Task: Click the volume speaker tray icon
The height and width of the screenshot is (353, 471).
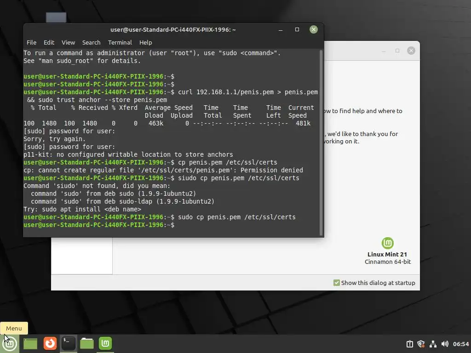Action: pyautogui.click(x=445, y=344)
